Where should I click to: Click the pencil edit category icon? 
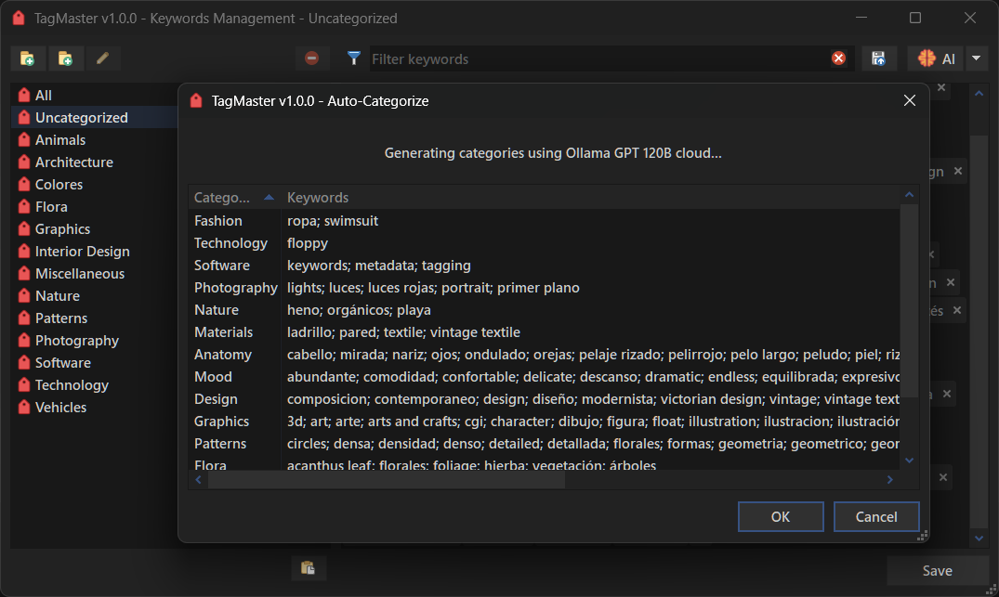pyautogui.click(x=102, y=58)
